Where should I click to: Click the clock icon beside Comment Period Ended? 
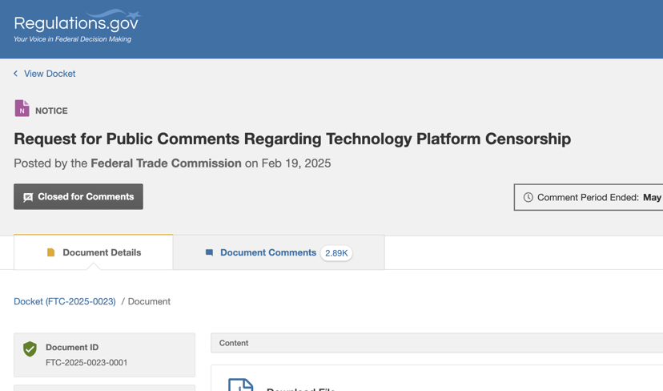tap(528, 197)
